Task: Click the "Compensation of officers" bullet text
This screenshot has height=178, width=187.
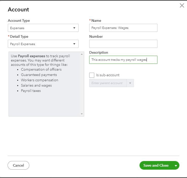Action: tap(41, 69)
